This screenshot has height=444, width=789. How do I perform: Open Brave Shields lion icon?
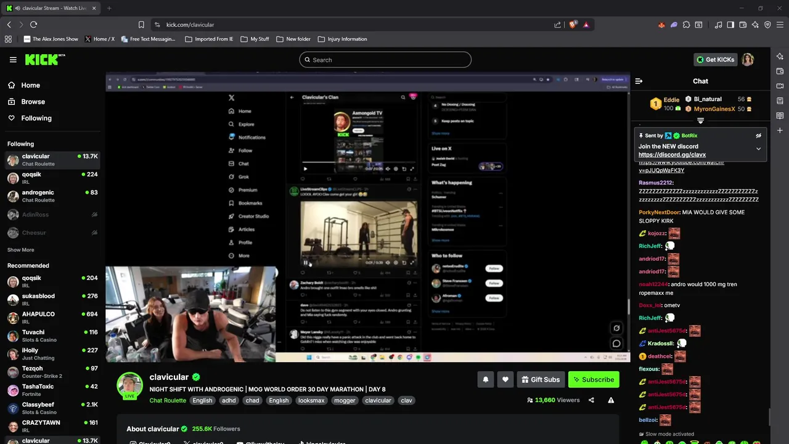pos(573,25)
